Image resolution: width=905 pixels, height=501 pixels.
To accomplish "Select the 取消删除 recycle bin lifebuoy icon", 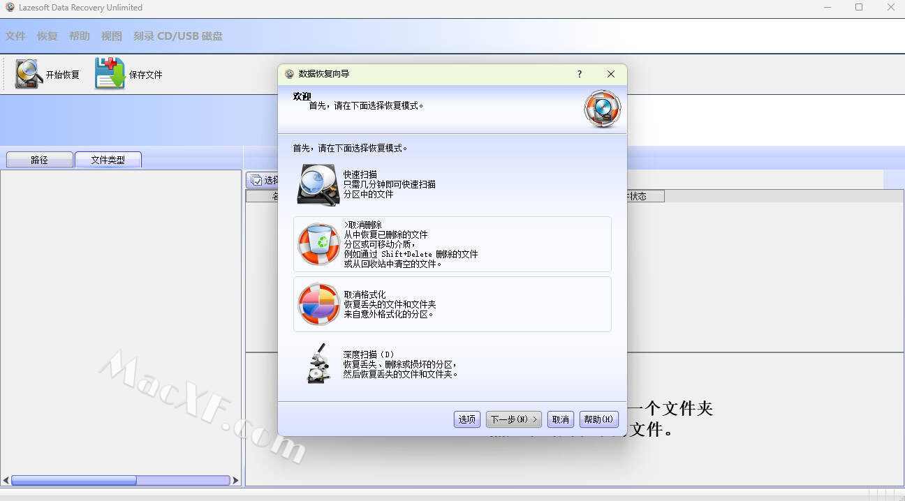I will pos(318,244).
